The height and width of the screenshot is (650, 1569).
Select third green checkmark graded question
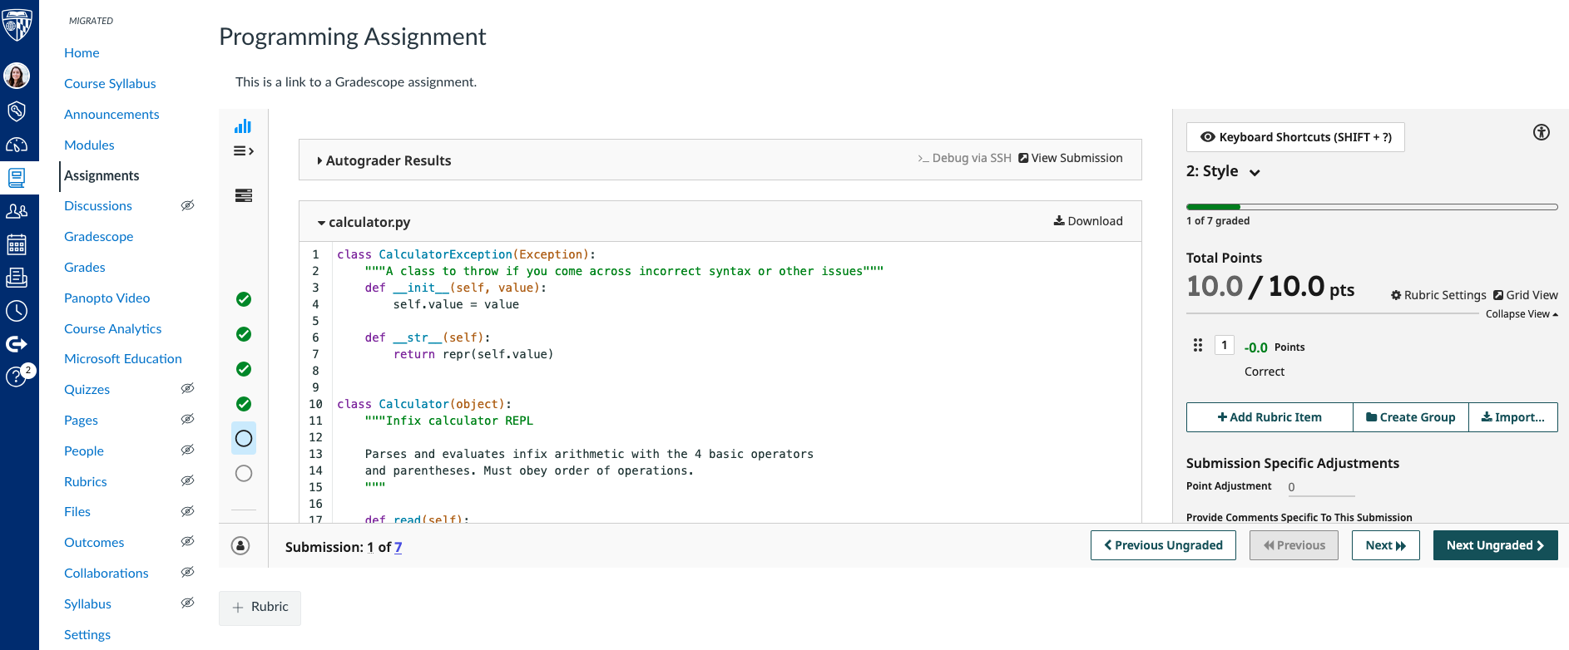[244, 369]
